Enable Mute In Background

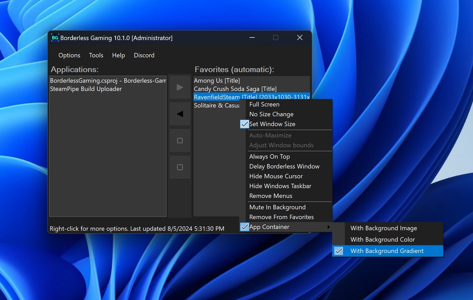[x=277, y=207]
